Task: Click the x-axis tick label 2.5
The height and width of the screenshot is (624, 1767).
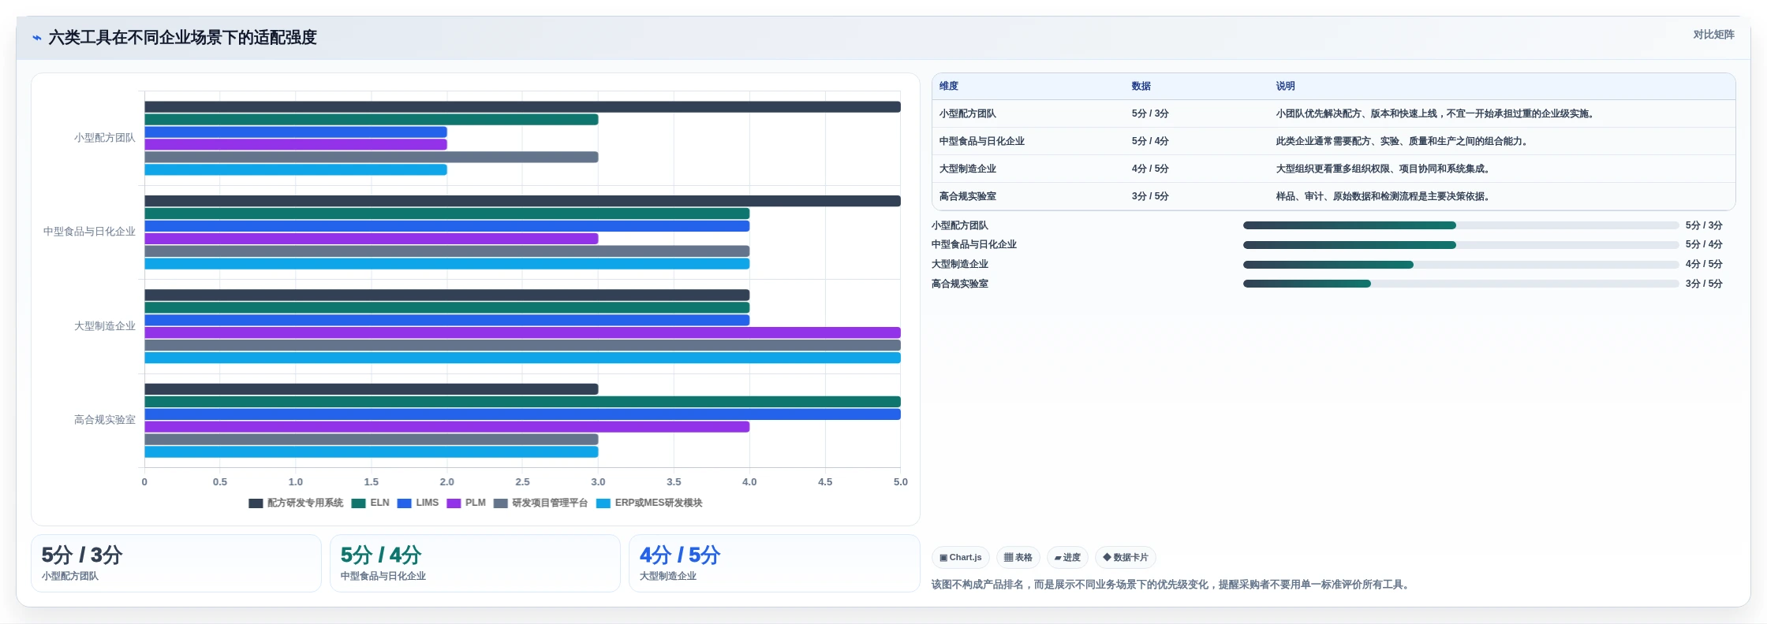Action: click(x=522, y=482)
